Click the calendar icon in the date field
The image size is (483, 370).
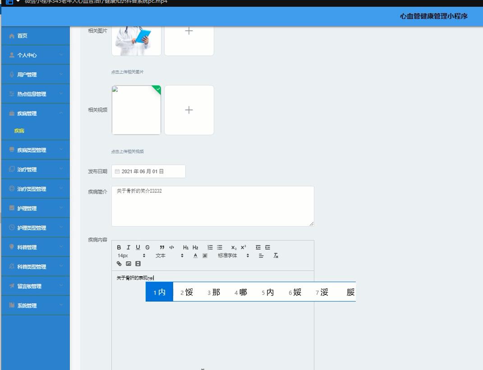pyautogui.click(x=117, y=171)
